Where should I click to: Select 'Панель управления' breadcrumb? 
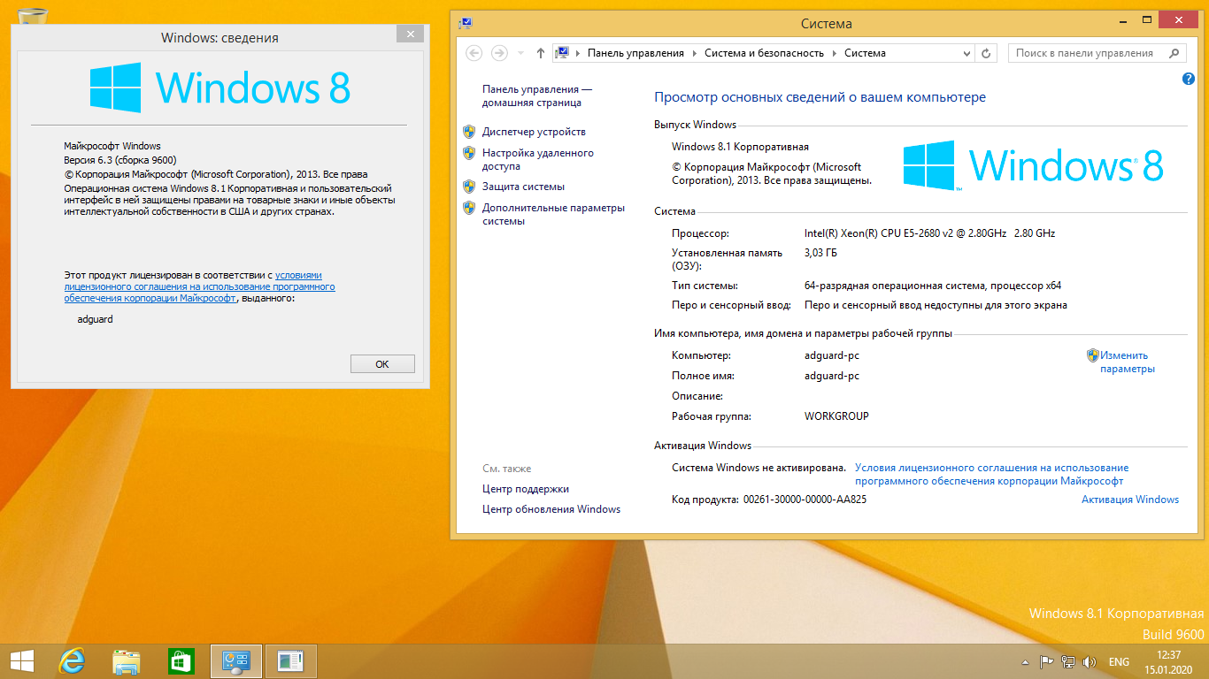coord(635,53)
